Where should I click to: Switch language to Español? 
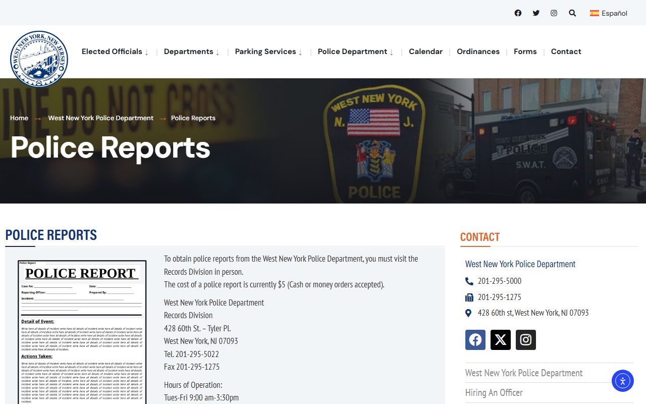pyautogui.click(x=609, y=13)
